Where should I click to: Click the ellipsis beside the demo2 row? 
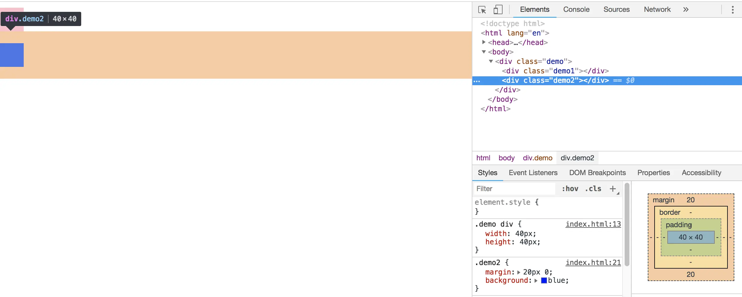click(477, 81)
